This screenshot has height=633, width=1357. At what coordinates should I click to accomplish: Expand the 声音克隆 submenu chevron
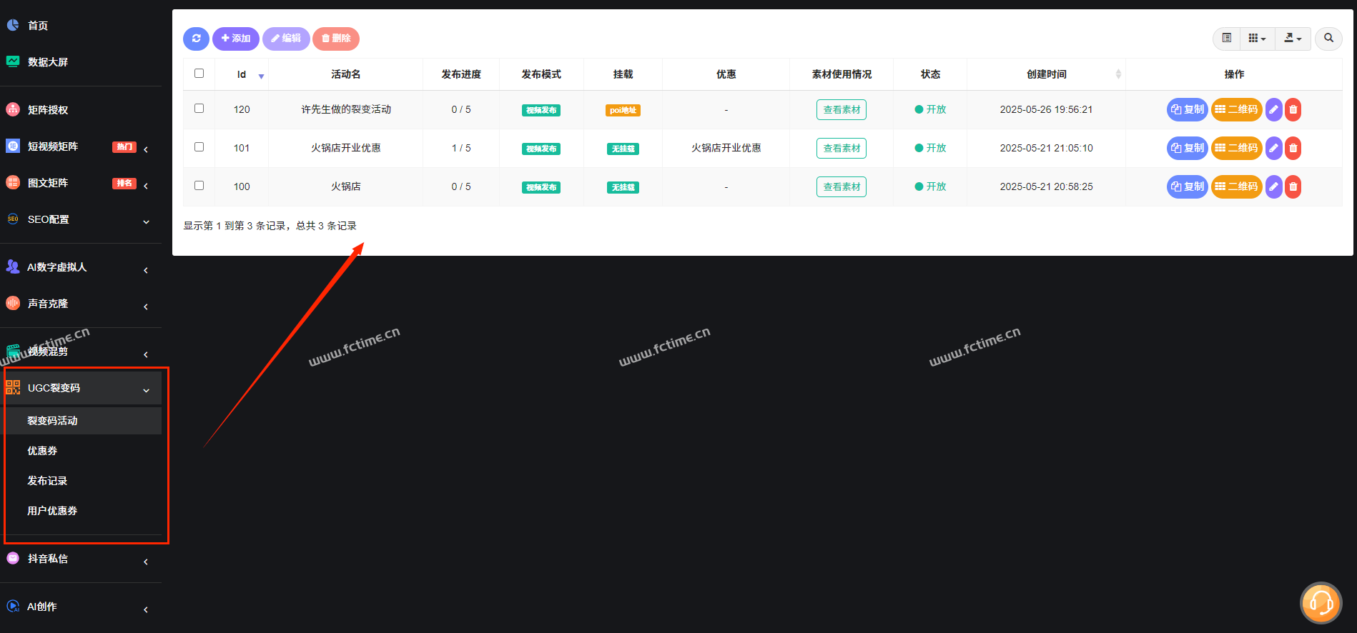click(x=146, y=306)
